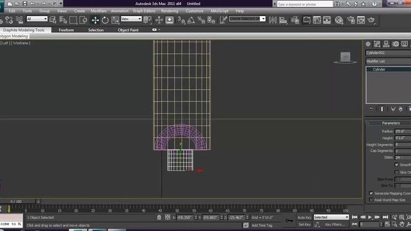Screen dimensions: 411x231
Task: Open the Edit menu
Action: coord(12,11)
